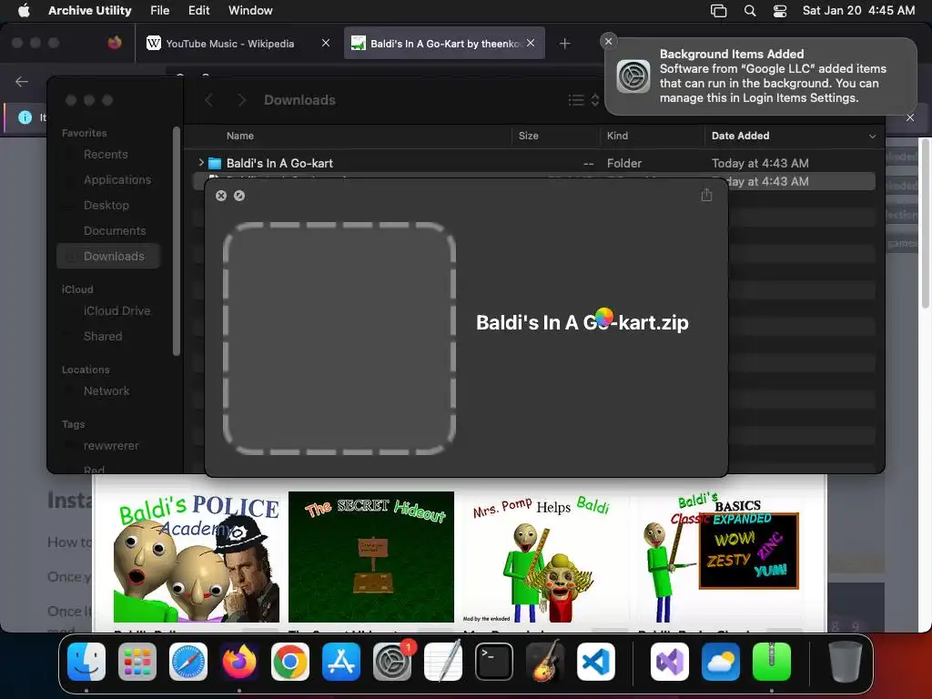This screenshot has width=932, height=699.
Task: Open The Secret Hideout game thumbnail
Action: [x=371, y=557]
